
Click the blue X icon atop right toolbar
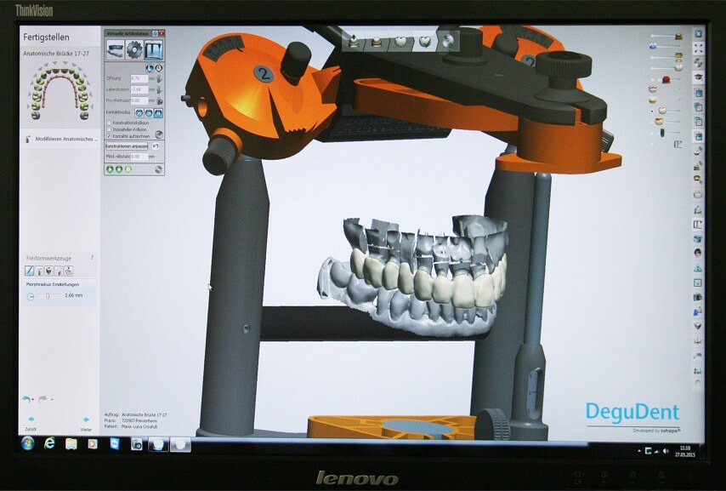coord(698,34)
